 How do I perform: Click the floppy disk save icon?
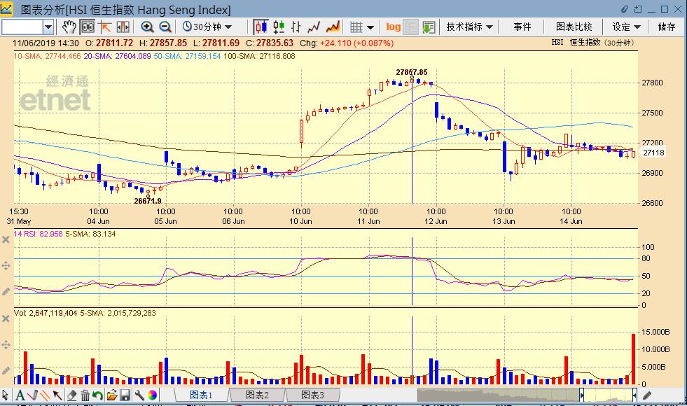click(125, 395)
